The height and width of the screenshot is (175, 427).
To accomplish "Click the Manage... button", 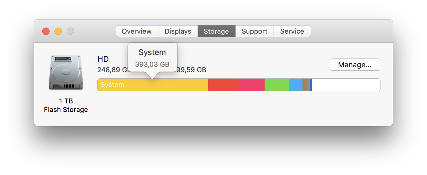I will tap(355, 65).
